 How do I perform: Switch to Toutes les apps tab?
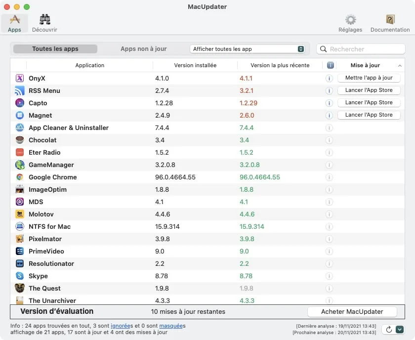[x=55, y=49]
